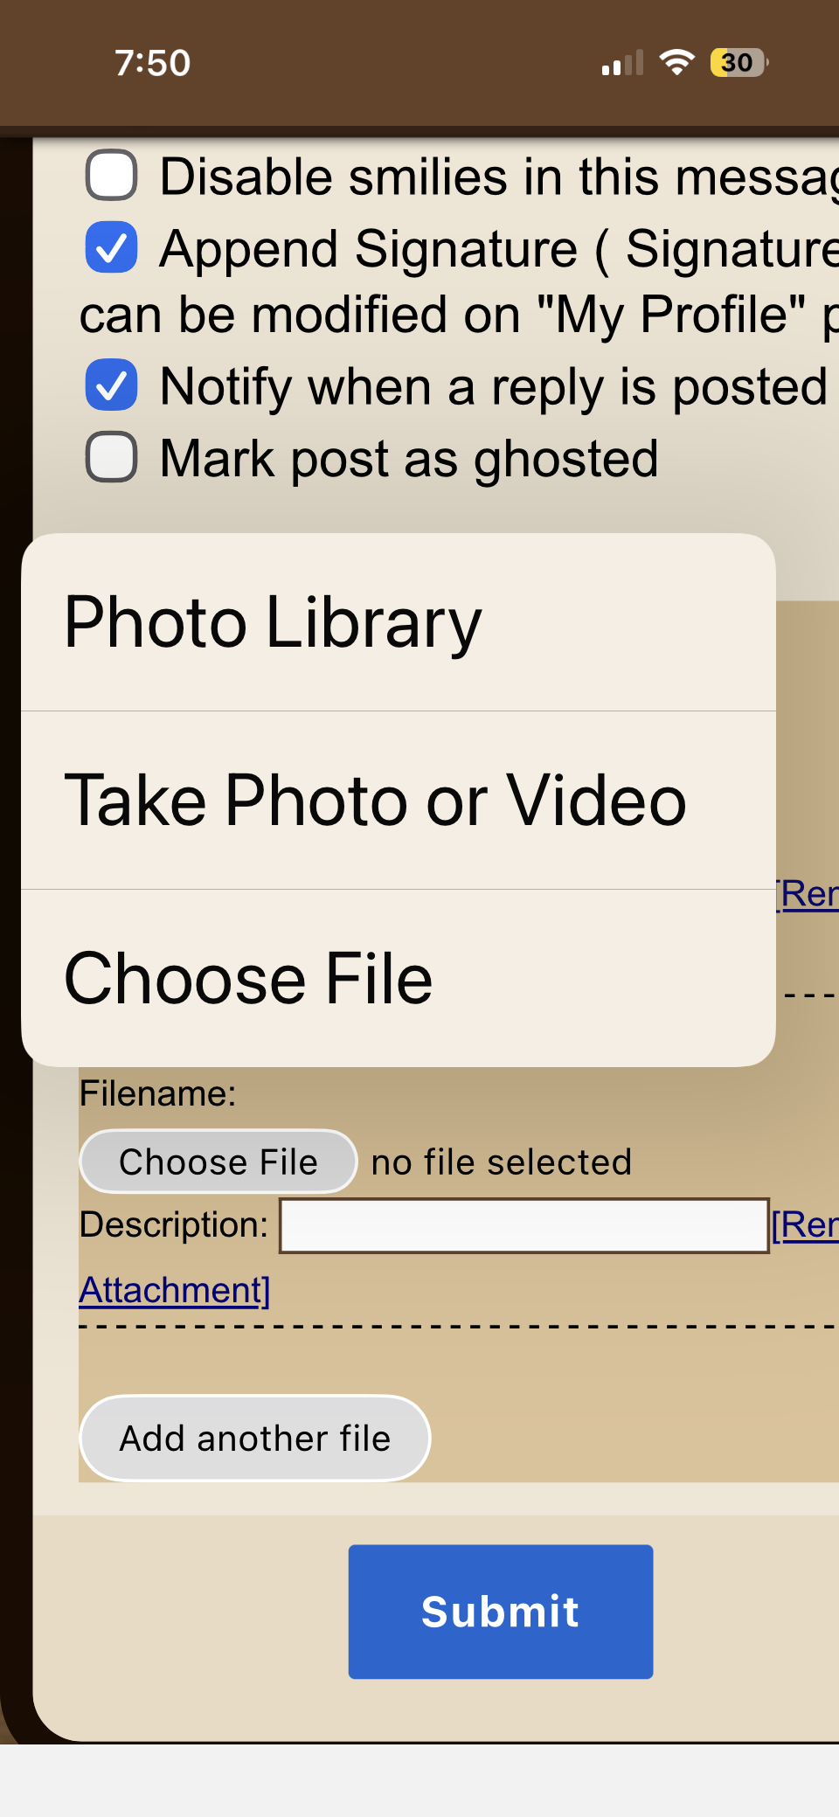Select Photo Library from the popup menu
Viewport: 839px width, 1817px height.
click(398, 622)
